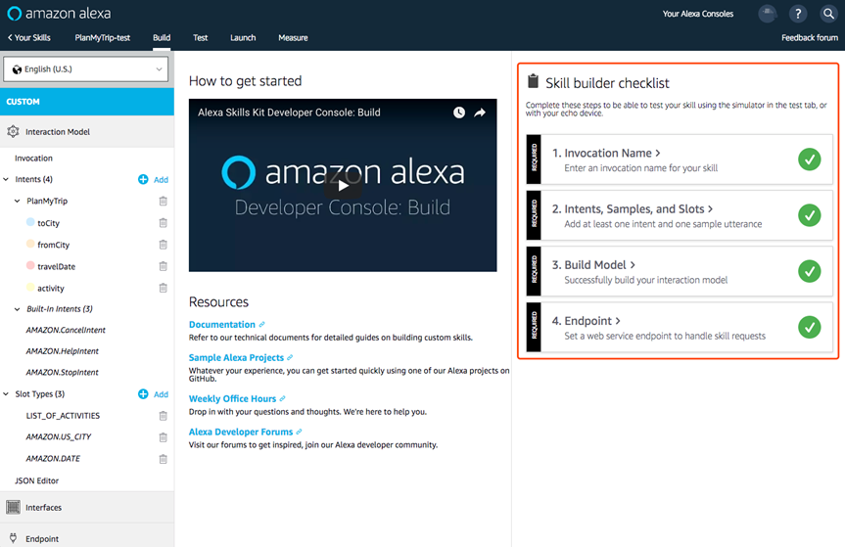Click the plus icon to add a slot type

tap(143, 394)
